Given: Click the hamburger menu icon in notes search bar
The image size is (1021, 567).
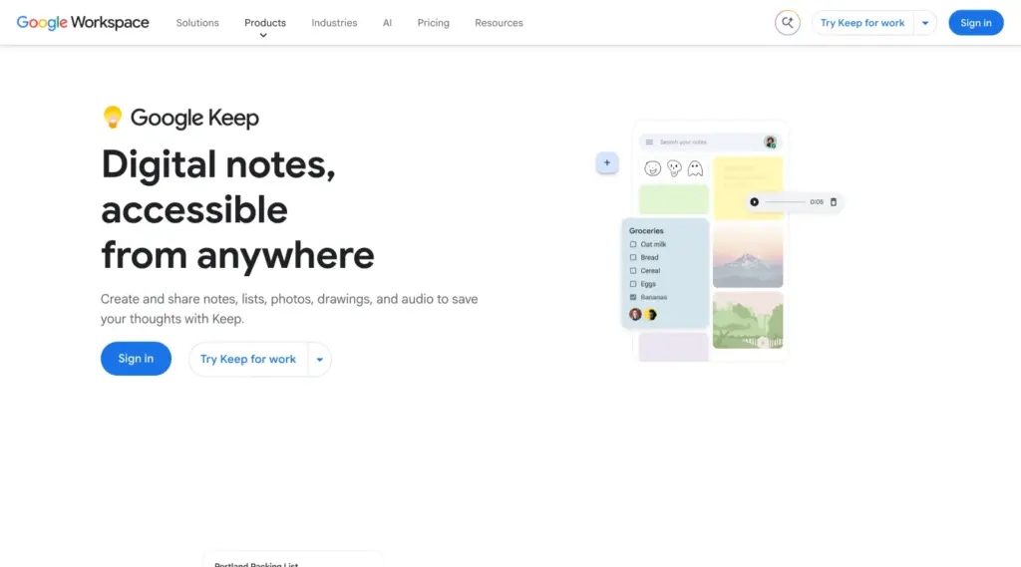Looking at the screenshot, I should pyautogui.click(x=649, y=142).
